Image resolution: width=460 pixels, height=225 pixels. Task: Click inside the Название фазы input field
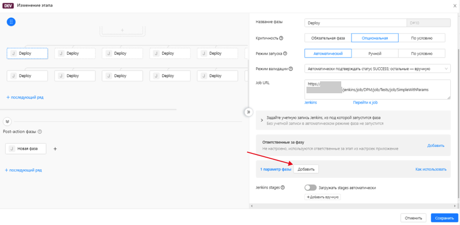(355, 23)
